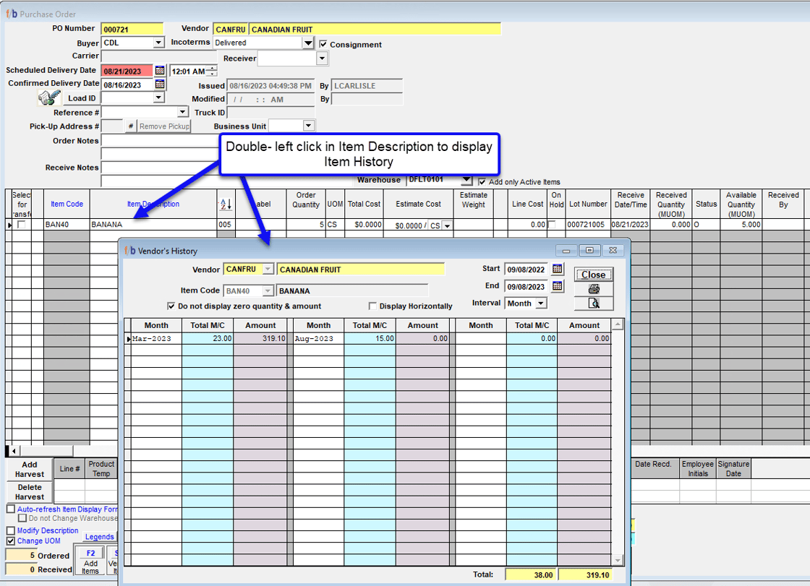Click the truck load icon beside Load ID
Screen dimensions: 810x586
[48, 98]
